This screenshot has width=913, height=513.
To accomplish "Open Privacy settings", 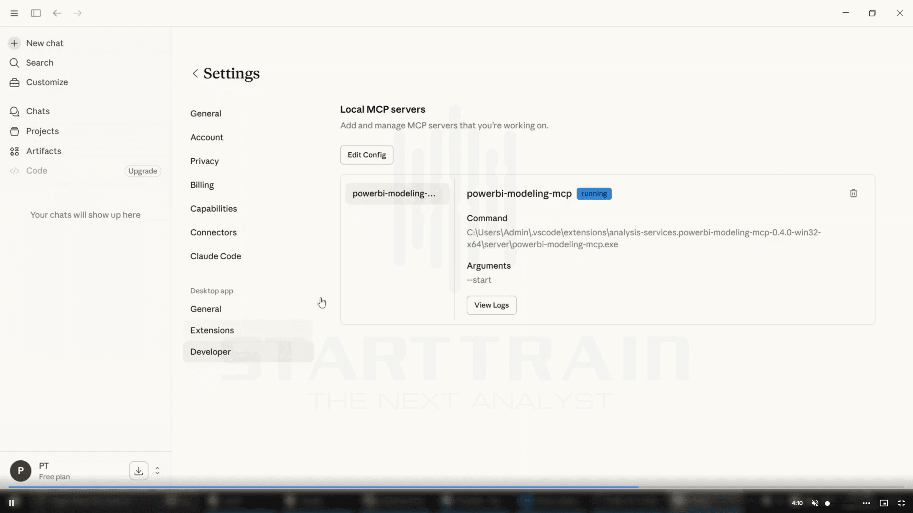I will tap(205, 161).
